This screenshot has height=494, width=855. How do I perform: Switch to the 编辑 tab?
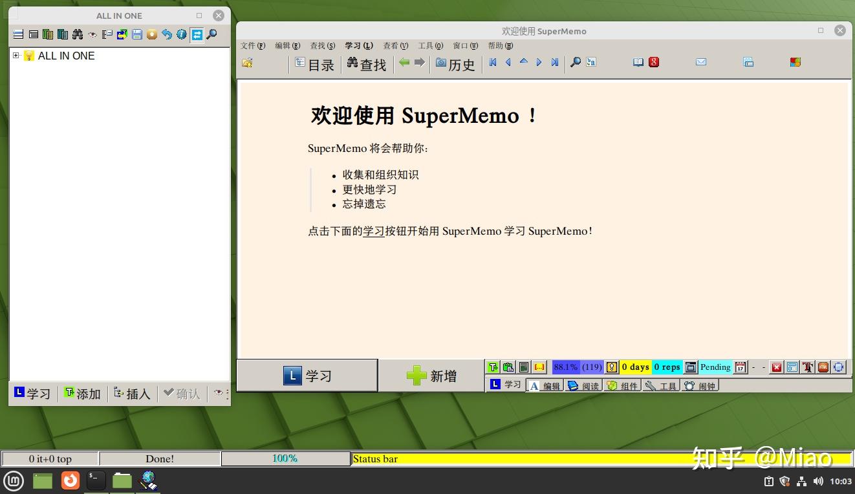[545, 385]
